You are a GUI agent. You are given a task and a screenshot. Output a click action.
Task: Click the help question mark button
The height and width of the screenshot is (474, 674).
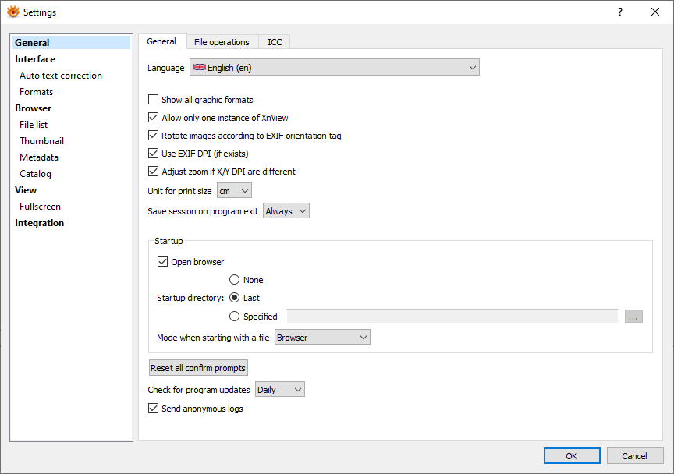[620, 12]
